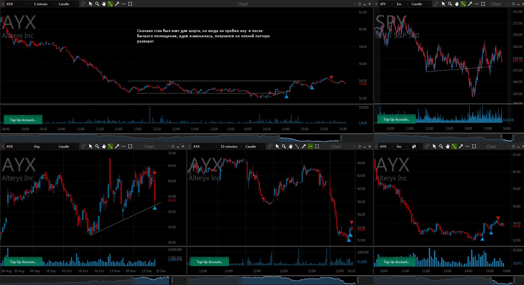Open the 5m timeframe dropdown
Viewport: 524px width, 285px height.
[x=402, y=146]
